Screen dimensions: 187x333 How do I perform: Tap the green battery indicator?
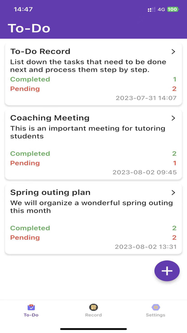(173, 10)
